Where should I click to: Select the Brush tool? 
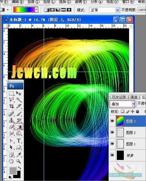coord(19,114)
